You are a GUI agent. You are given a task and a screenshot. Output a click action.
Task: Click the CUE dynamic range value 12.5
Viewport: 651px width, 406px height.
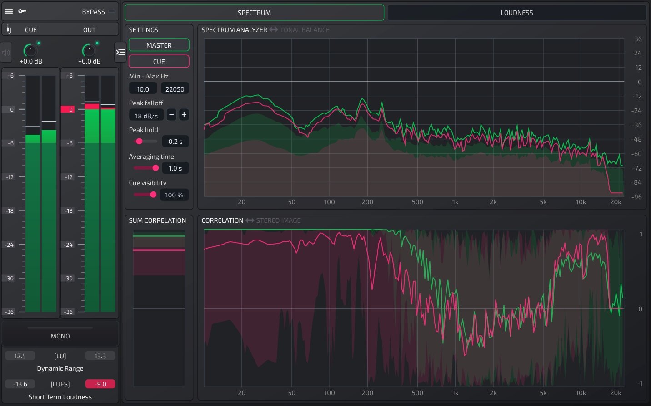(20, 356)
